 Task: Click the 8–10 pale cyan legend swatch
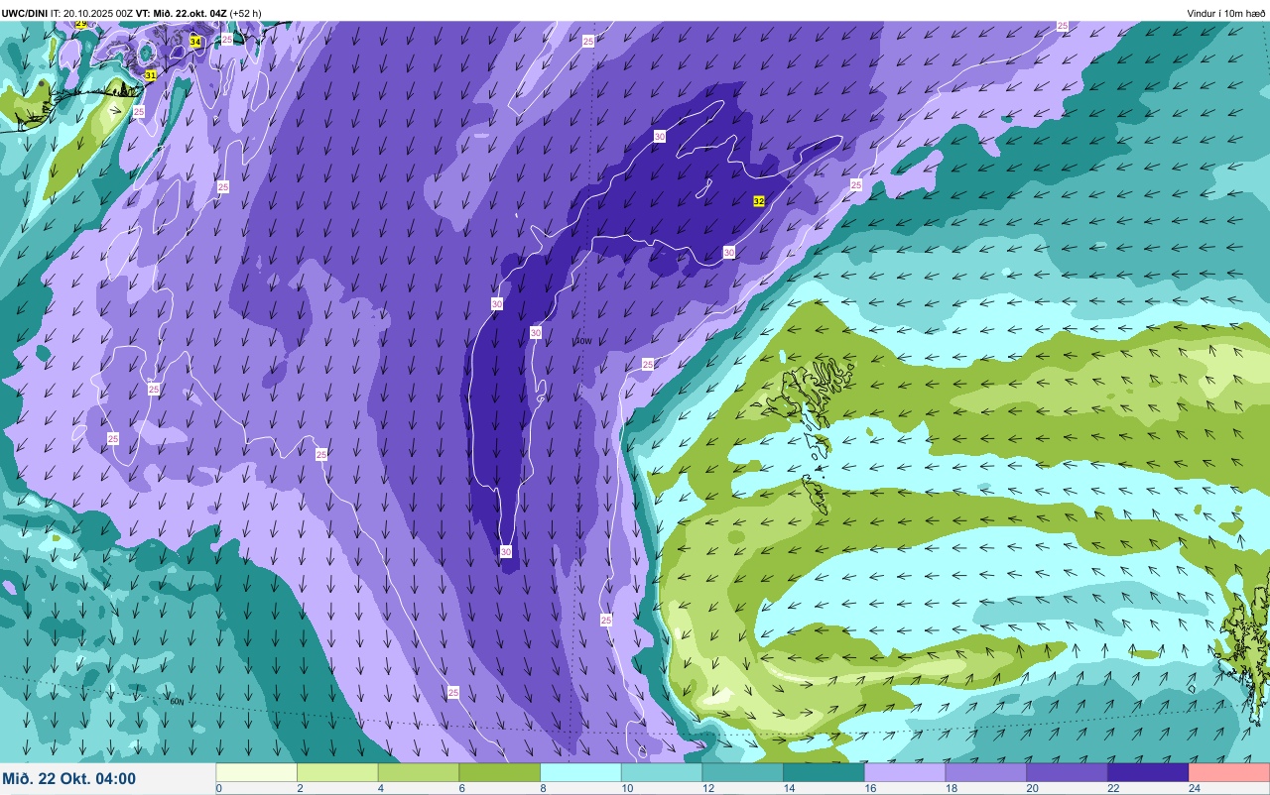[581, 772]
